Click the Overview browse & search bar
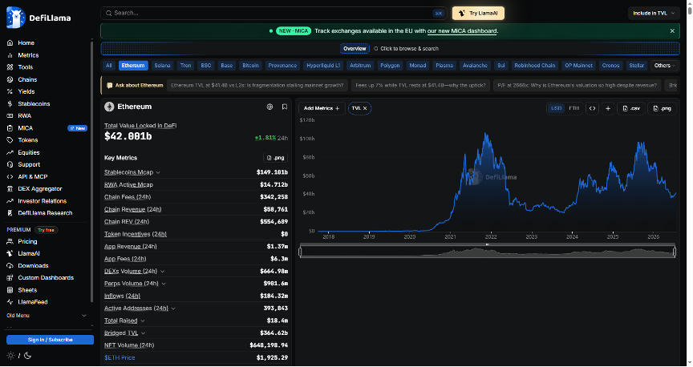Screen dimensions: 693x367 click(x=390, y=49)
